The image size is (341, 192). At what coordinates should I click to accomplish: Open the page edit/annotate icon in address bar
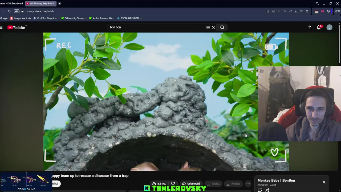[268, 11]
